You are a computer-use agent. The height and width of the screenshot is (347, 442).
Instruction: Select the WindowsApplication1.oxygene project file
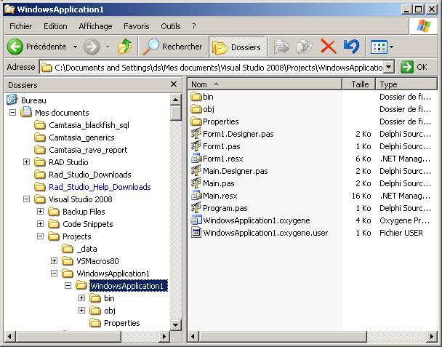coord(257,220)
